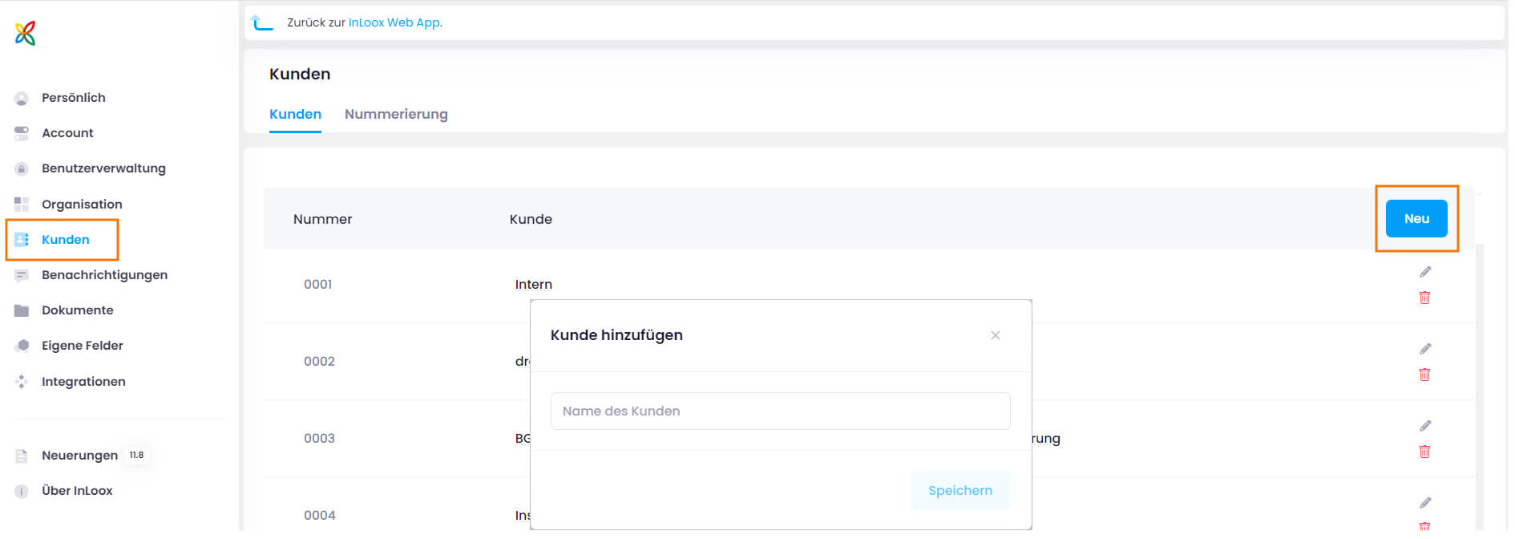The height and width of the screenshot is (539, 1515).
Task: Open Benachrichtigungen settings
Action: pyautogui.click(x=104, y=275)
